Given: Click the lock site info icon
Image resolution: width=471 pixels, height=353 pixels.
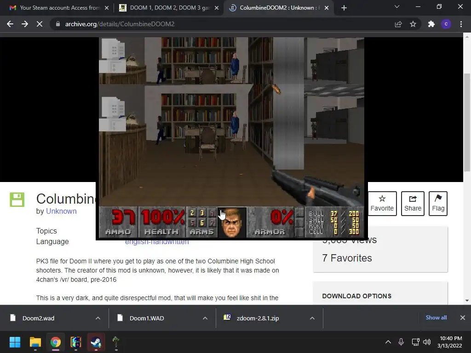Looking at the screenshot, I should coord(58,24).
